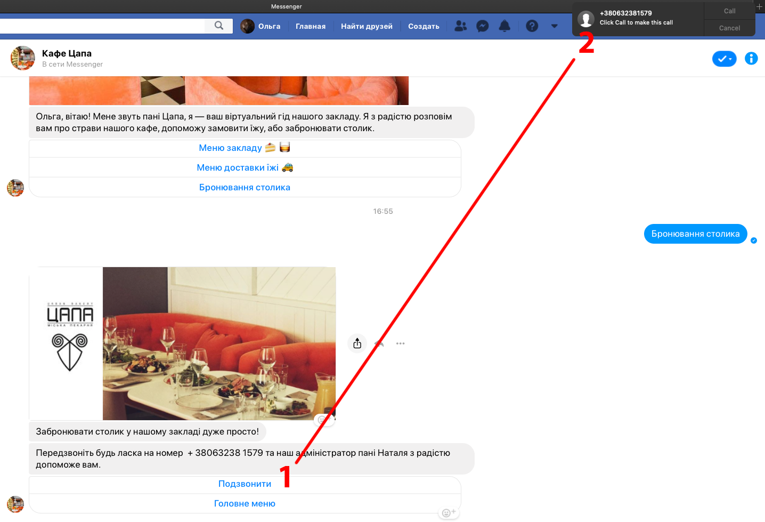Click the orange sofa photo at top
This screenshot has width=765, height=522.
tap(219, 91)
